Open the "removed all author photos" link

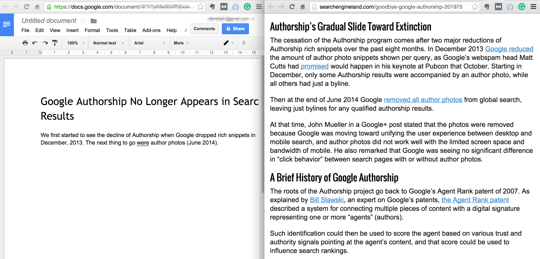click(423, 100)
